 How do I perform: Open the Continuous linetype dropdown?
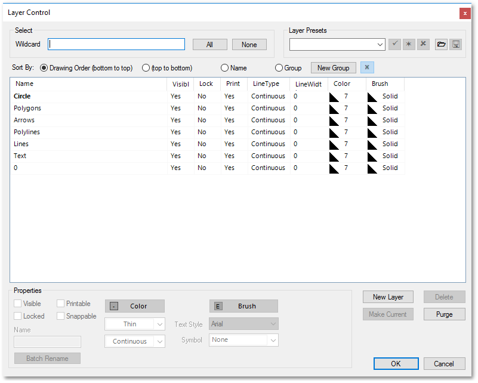pyautogui.click(x=160, y=342)
